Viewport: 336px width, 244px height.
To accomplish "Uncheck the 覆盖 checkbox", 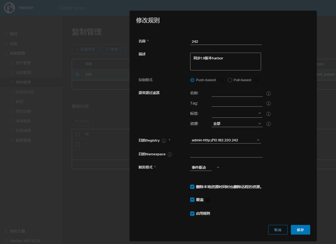I will tap(192, 200).
